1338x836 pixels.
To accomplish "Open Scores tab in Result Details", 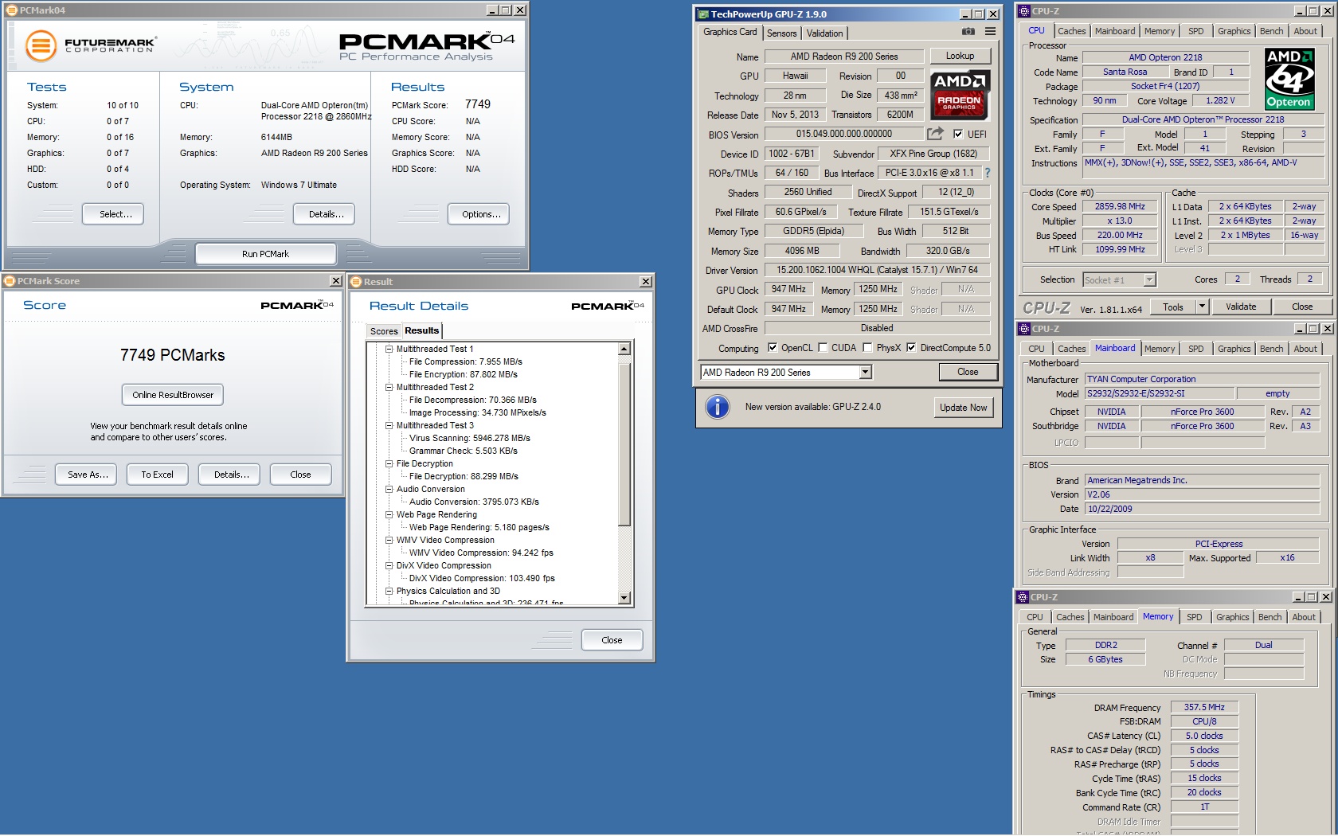I will click(x=384, y=331).
